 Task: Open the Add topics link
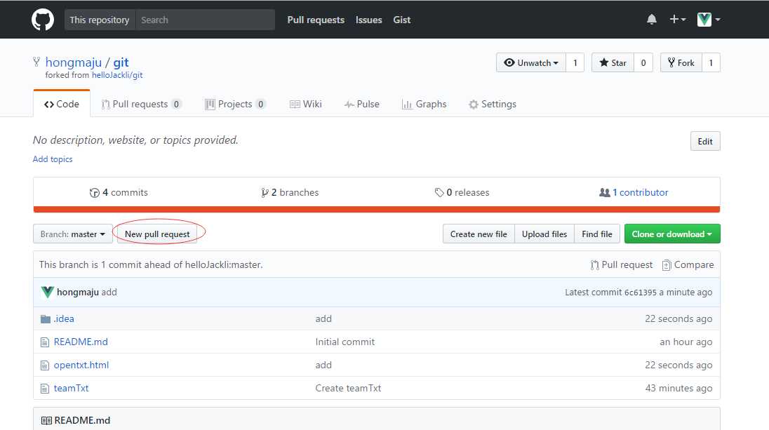coord(53,159)
